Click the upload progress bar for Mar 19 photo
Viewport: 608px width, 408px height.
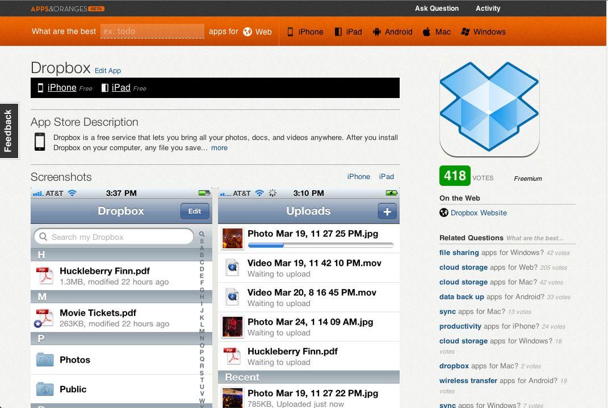click(x=321, y=245)
